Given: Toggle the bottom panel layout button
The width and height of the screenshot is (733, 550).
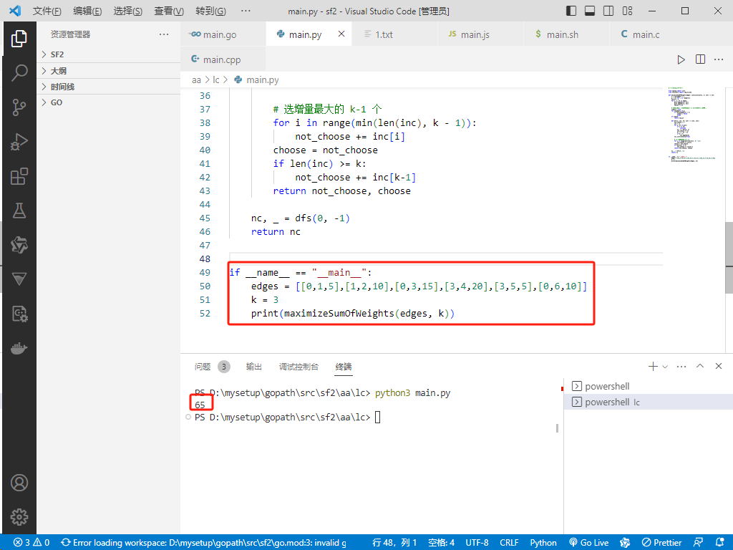Looking at the screenshot, I should (x=590, y=11).
